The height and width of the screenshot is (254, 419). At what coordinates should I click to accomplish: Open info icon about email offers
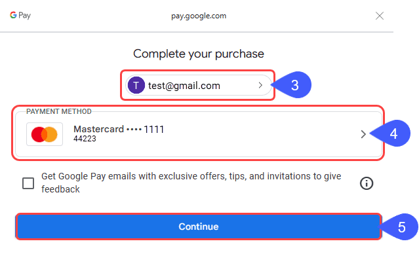[x=367, y=183]
